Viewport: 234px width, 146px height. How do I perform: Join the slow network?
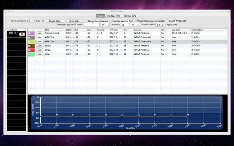click(x=40, y=54)
